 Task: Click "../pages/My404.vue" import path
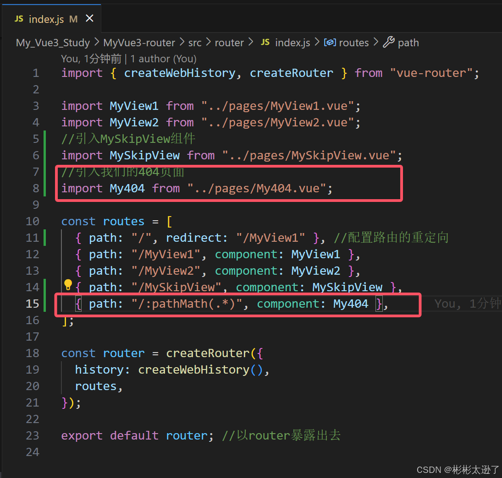click(x=257, y=188)
